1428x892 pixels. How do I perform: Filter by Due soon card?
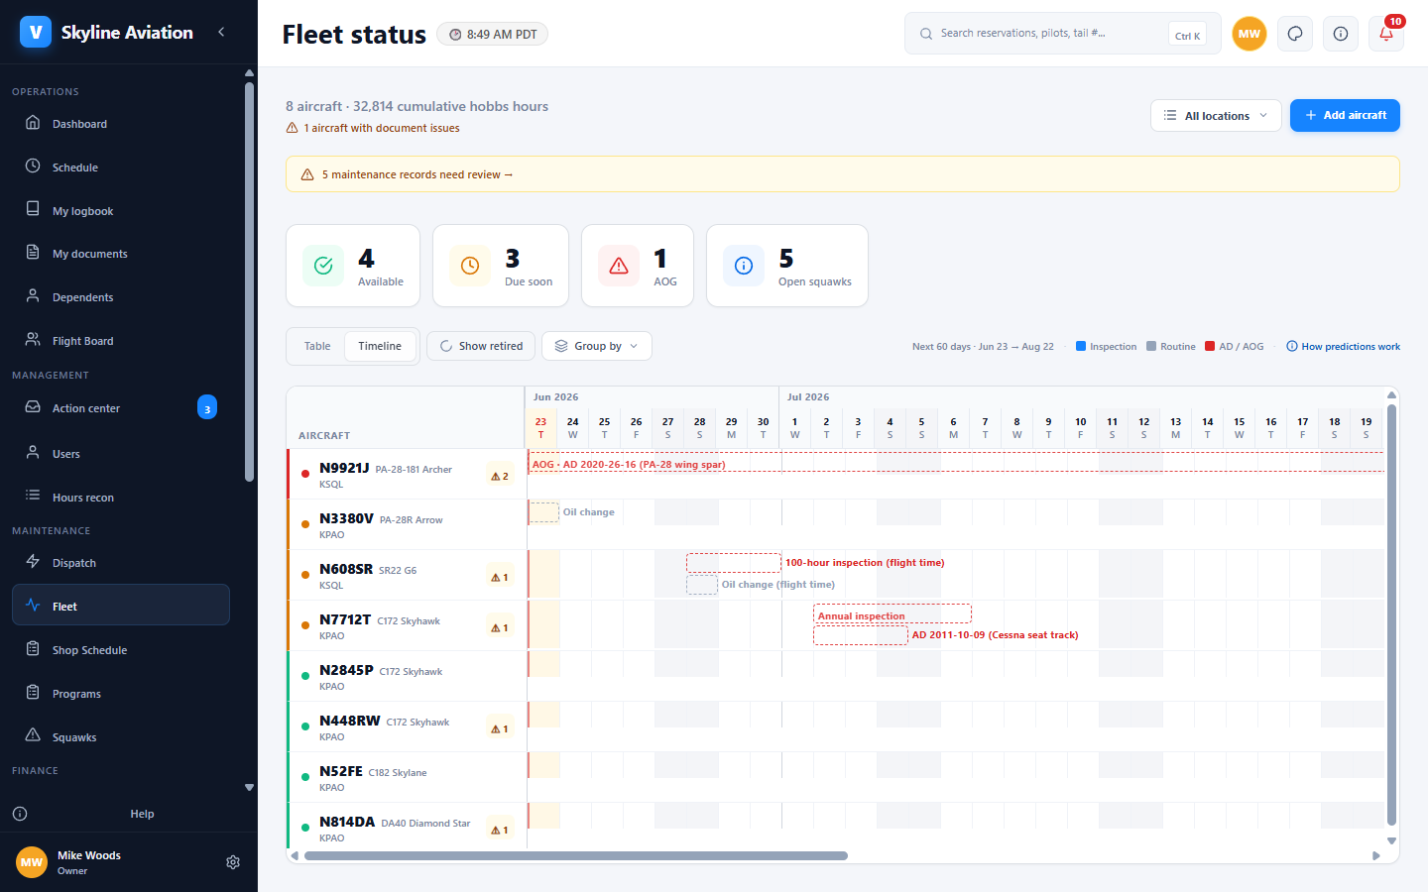(501, 266)
